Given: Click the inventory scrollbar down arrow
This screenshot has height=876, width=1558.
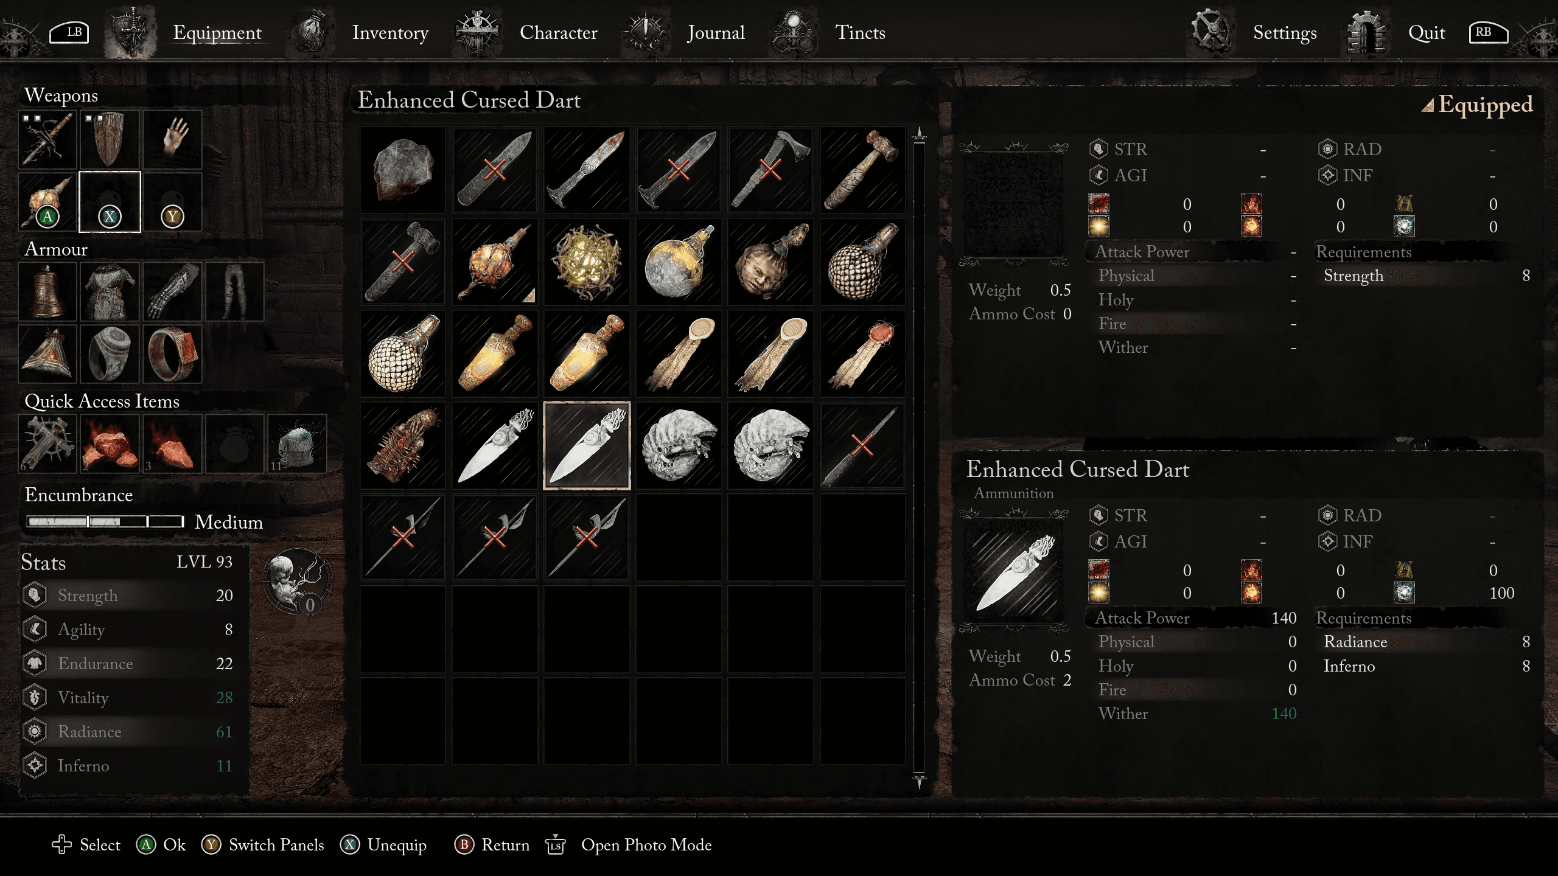Looking at the screenshot, I should (919, 782).
